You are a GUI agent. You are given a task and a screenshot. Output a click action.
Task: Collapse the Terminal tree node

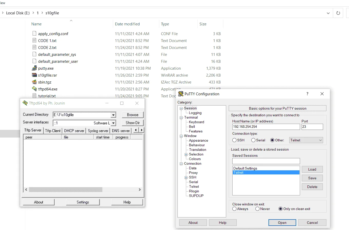tap(181, 118)
